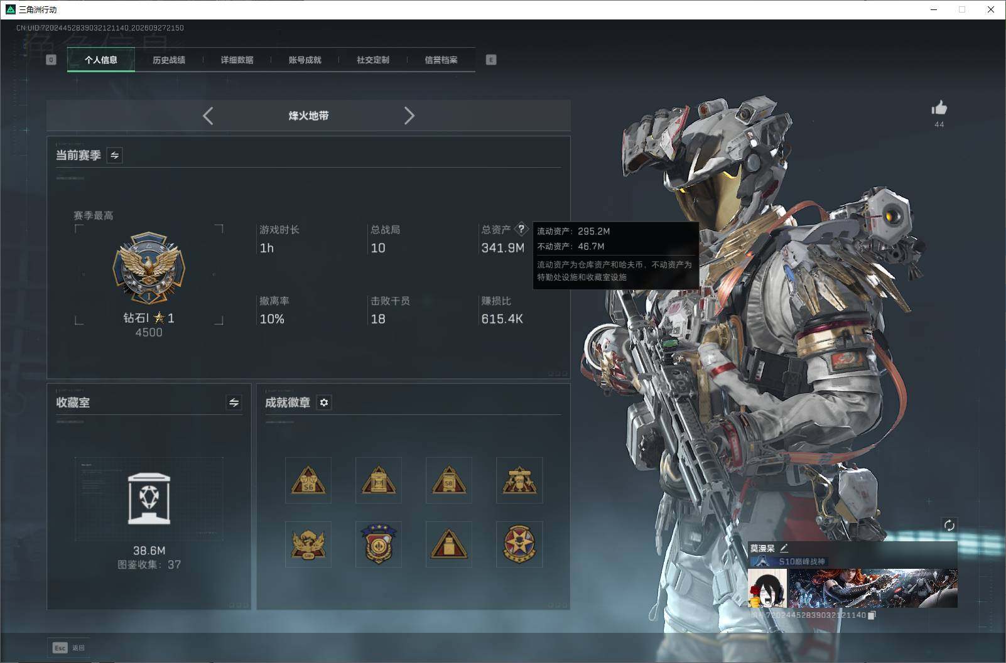Switch to previous game mode with left chevron
Viewport: 1006px width, 663px height.
tap(208, 116)
